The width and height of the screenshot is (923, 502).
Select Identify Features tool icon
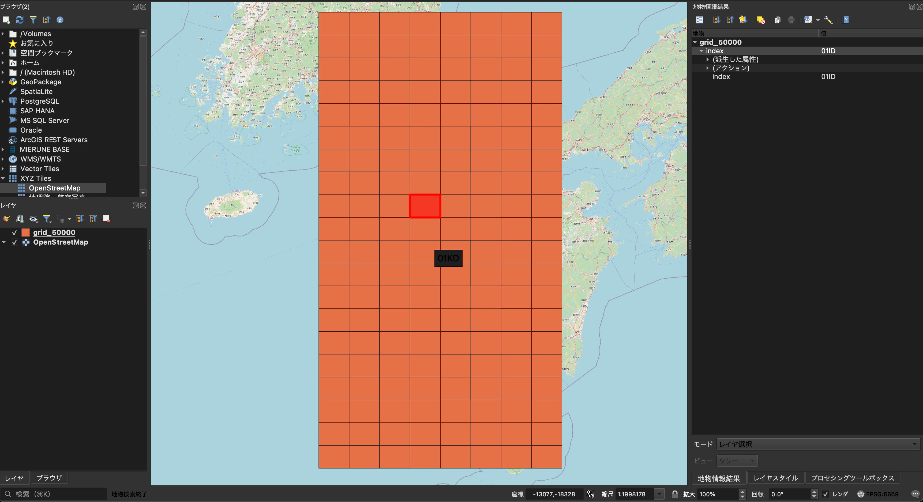[x=808, y=20]
